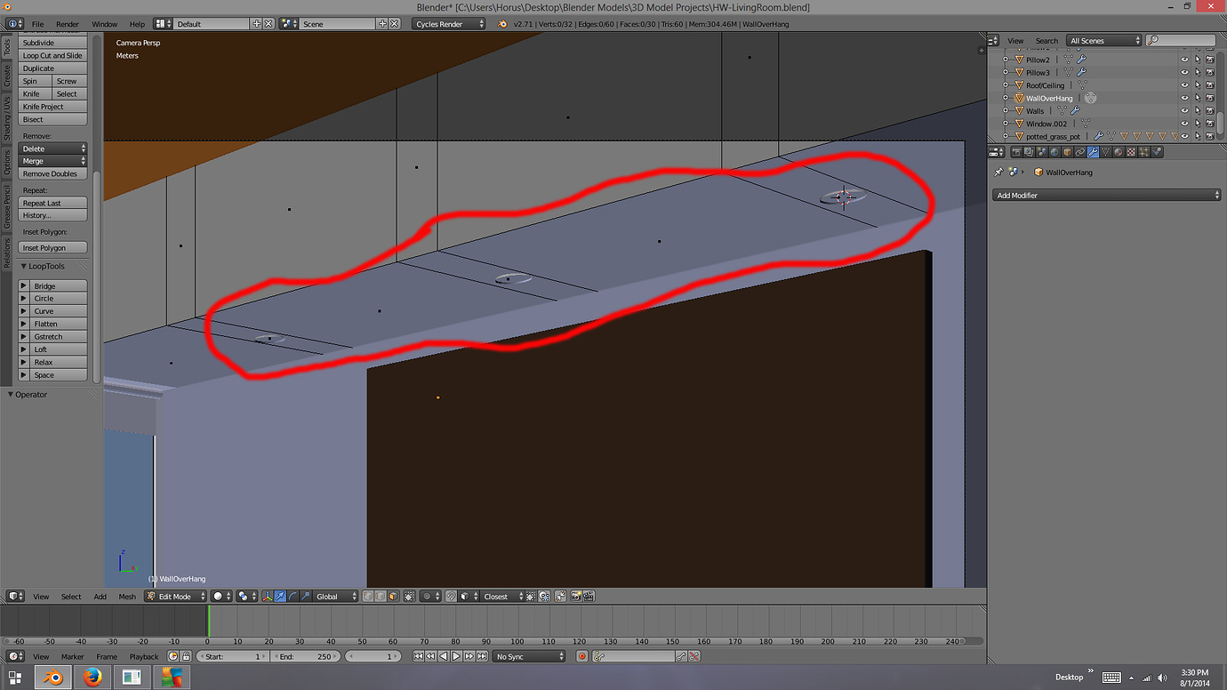
Task: Click the mesh data icon beside Roof/Ceiling
Action: 1082,85
